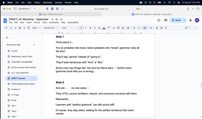Increase font size
202x119 pixels.
pos(85,28)
